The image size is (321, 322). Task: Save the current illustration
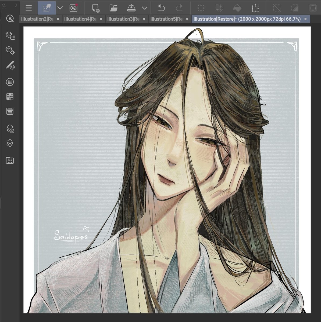131,8
